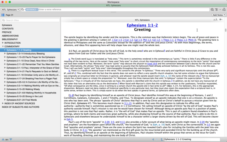227x142 pixels.
Task: Click the up triangle beside Art
Action: pos(3,139)
